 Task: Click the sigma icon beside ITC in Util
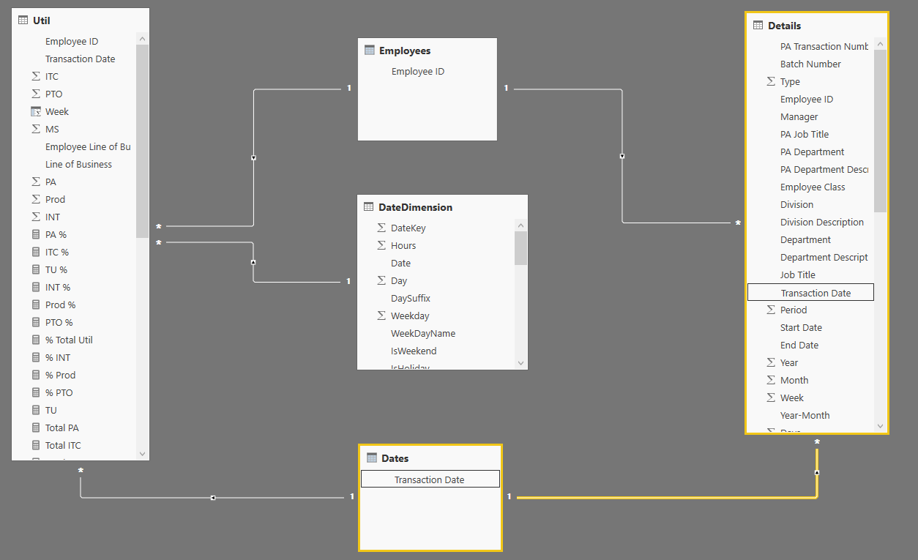(36, 76)
